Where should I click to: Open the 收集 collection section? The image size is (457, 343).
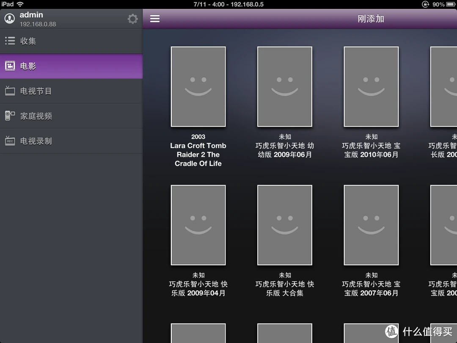point(72,41)
